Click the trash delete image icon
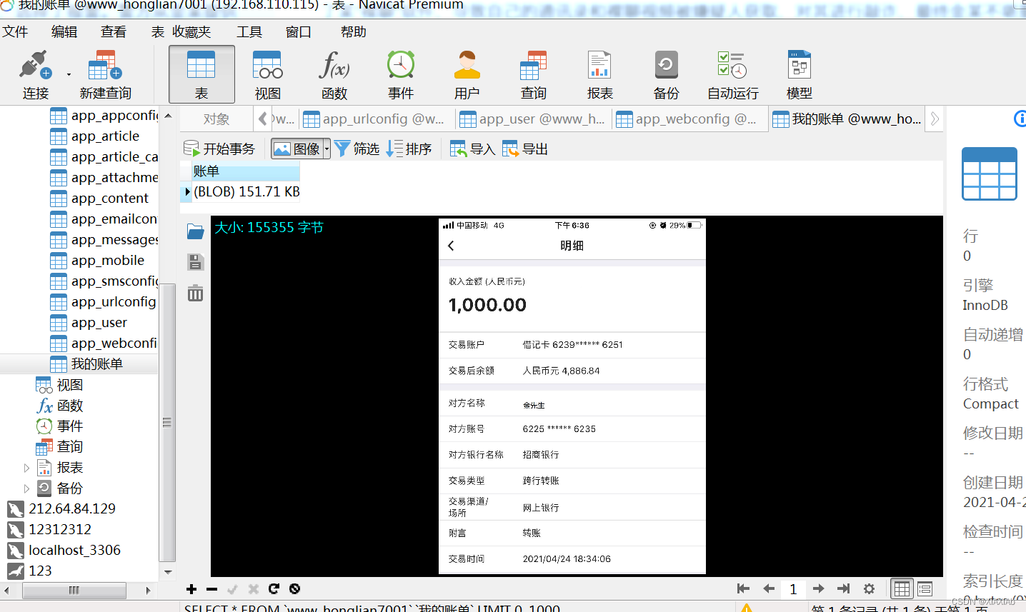This screenshot has width=1026, height=612. [195, 293]
